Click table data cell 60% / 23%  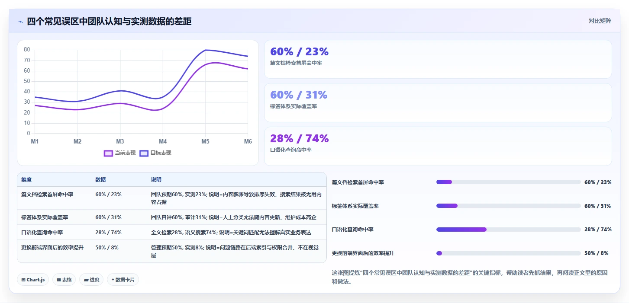108,195
